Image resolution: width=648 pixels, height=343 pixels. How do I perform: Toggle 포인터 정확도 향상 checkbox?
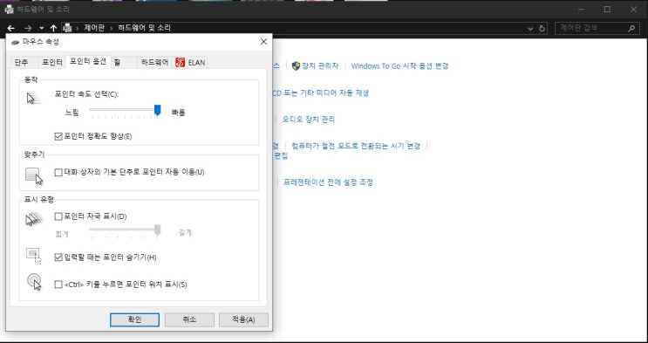[x=58, y=136]
